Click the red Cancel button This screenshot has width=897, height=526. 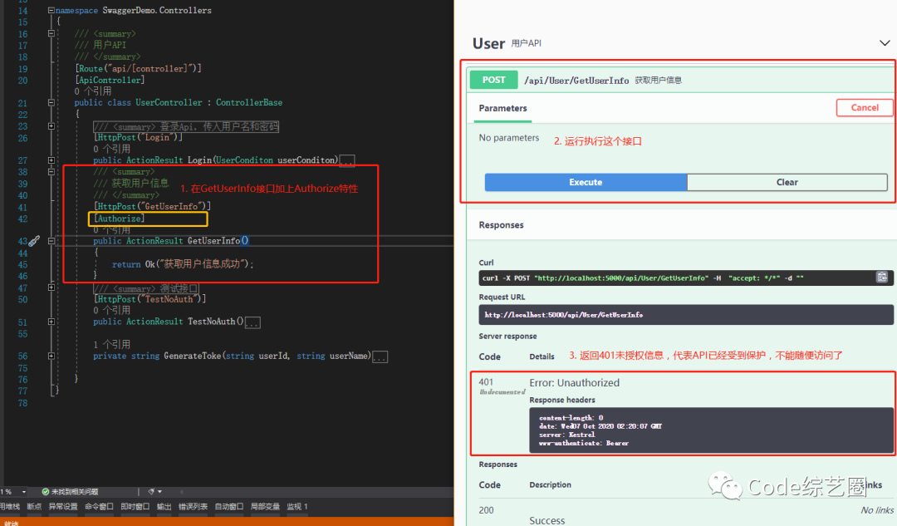864,108
